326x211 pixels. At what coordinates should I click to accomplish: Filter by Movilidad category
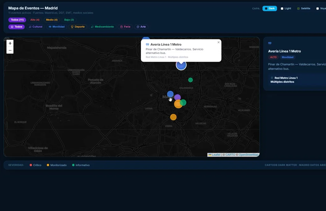click(57, 27)
